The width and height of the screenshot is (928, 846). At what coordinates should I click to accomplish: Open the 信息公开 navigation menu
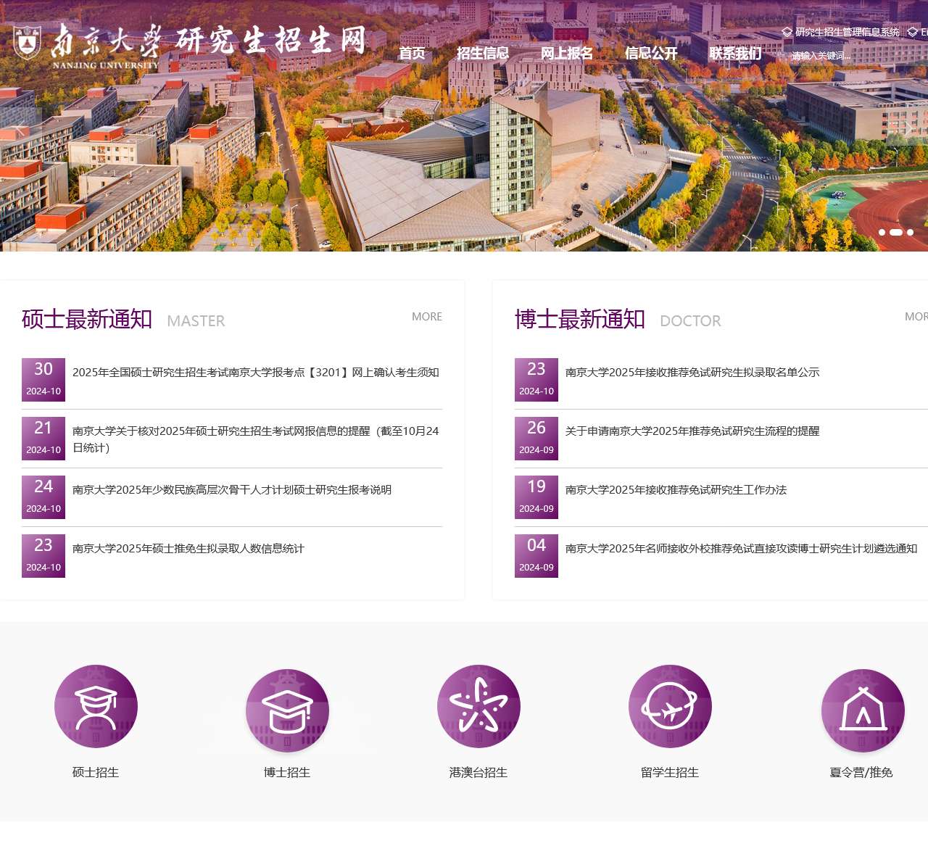pos(651,53)
